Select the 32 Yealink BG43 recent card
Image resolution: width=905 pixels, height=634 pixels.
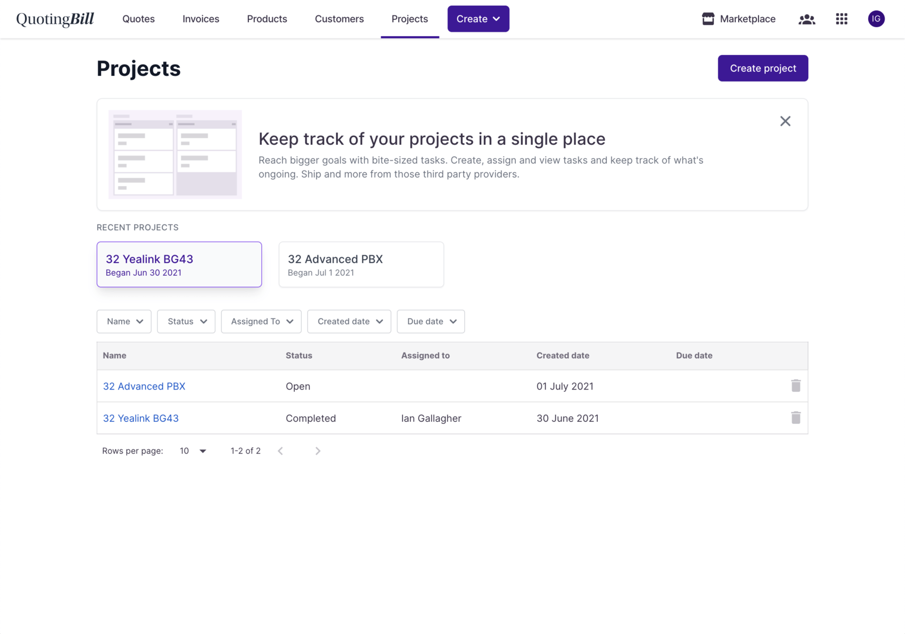(179, 264)
